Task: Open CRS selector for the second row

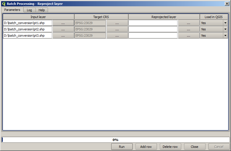Action: coord(117,29)
